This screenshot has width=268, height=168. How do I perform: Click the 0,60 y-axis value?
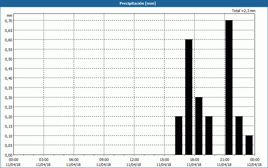click(x=9, y=40)
